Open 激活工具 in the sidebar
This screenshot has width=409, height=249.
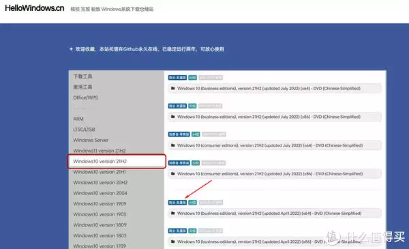pos(82,87)
